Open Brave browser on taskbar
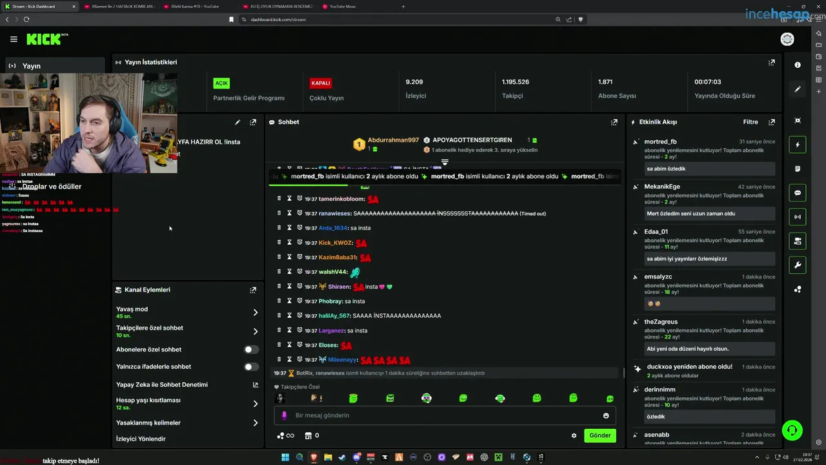This screenshot has width=826, height=465. pos(314,457)
